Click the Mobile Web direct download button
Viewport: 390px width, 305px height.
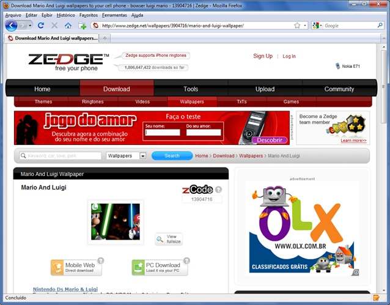pos(76,268)
